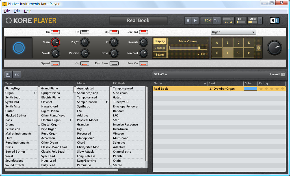The width and height of the screenshot is (290, 176).
Task: Adjust the Perc Vol knob
Action: (144, 53)
